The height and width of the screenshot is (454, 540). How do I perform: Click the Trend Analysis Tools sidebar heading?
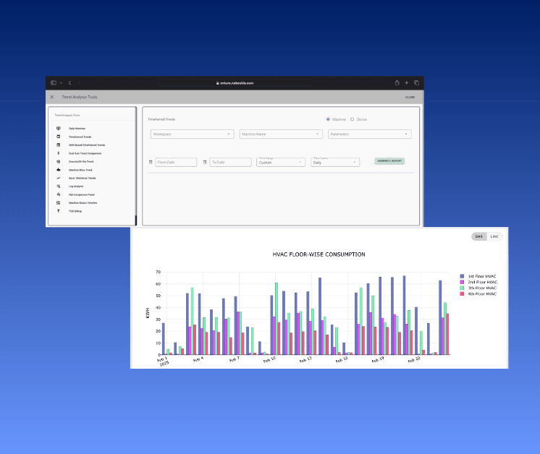coord(67,115)
